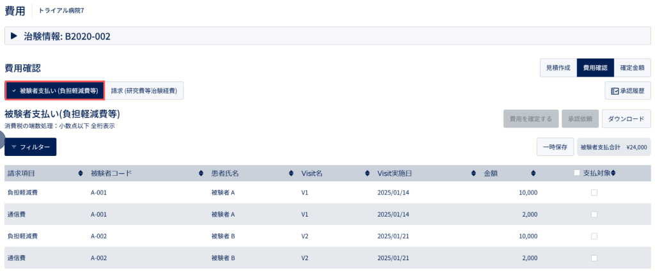
Task: Check the 支払対象 select-all header checkbox
Action: tap(577, 173)
